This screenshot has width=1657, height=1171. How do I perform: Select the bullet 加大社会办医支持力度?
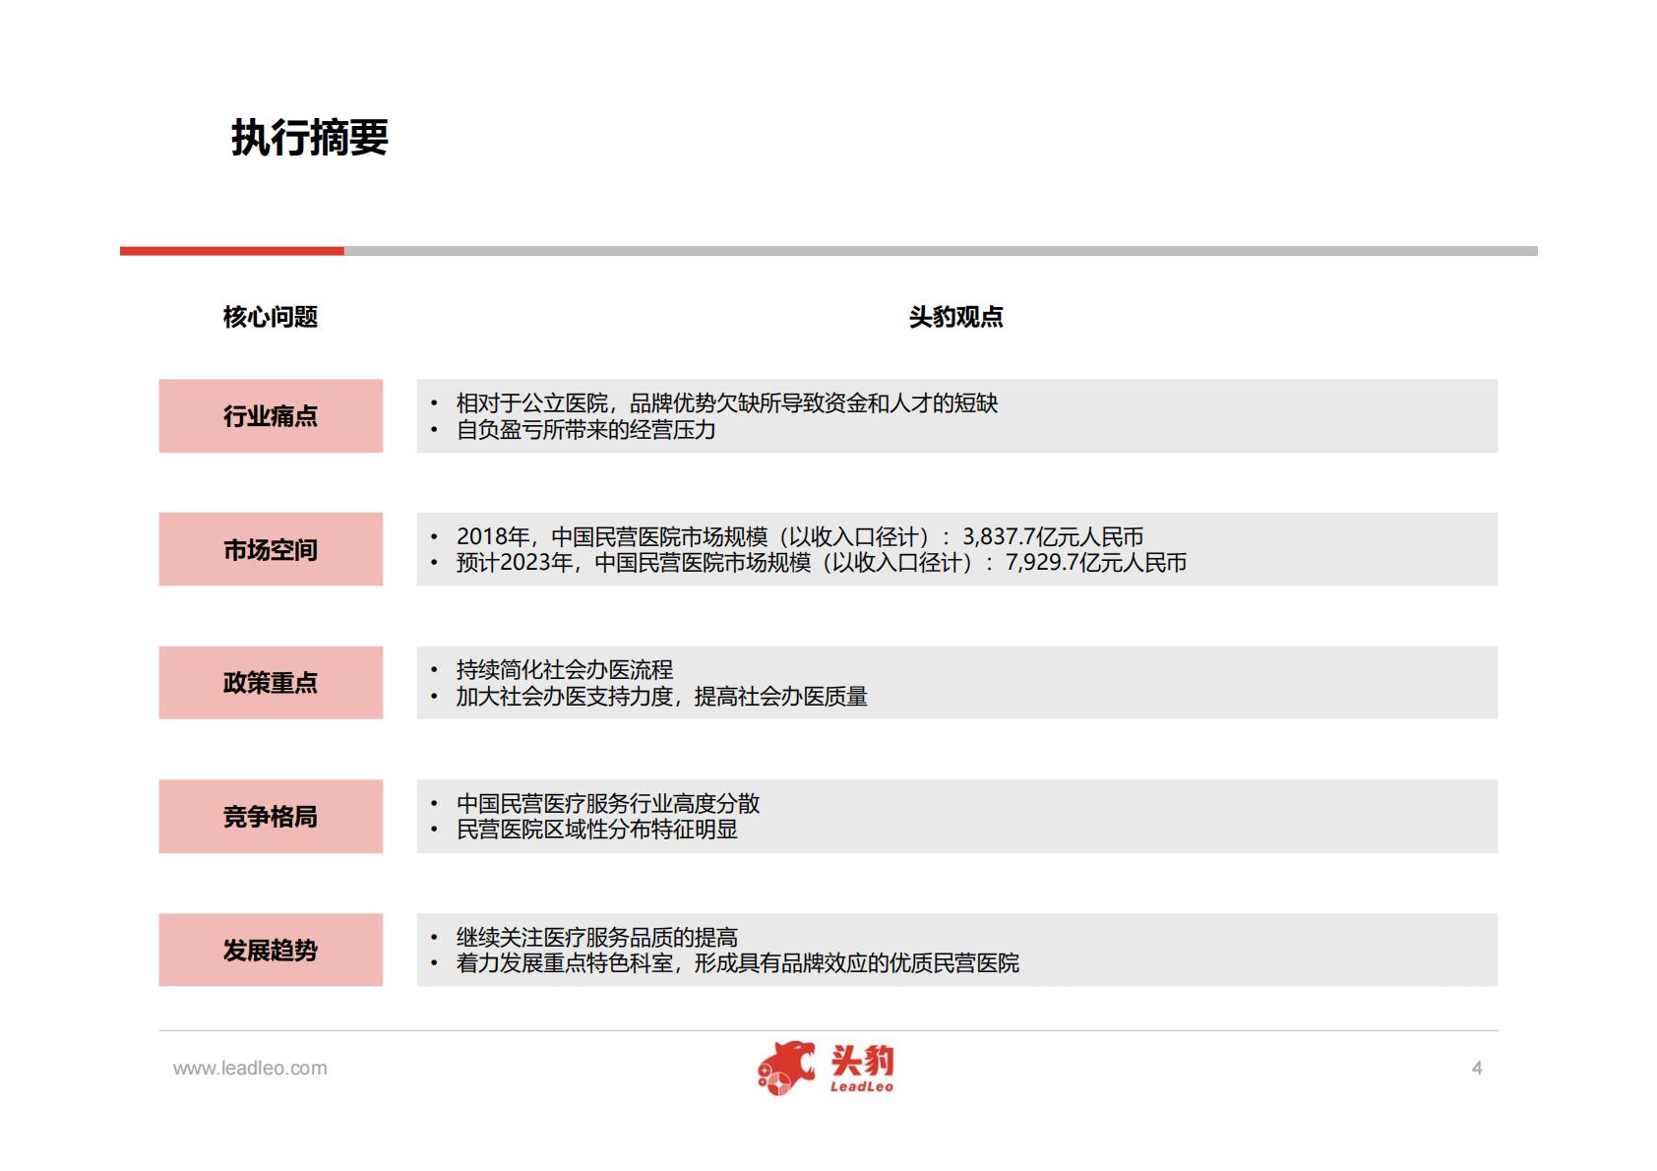click(x=661, y=697)
